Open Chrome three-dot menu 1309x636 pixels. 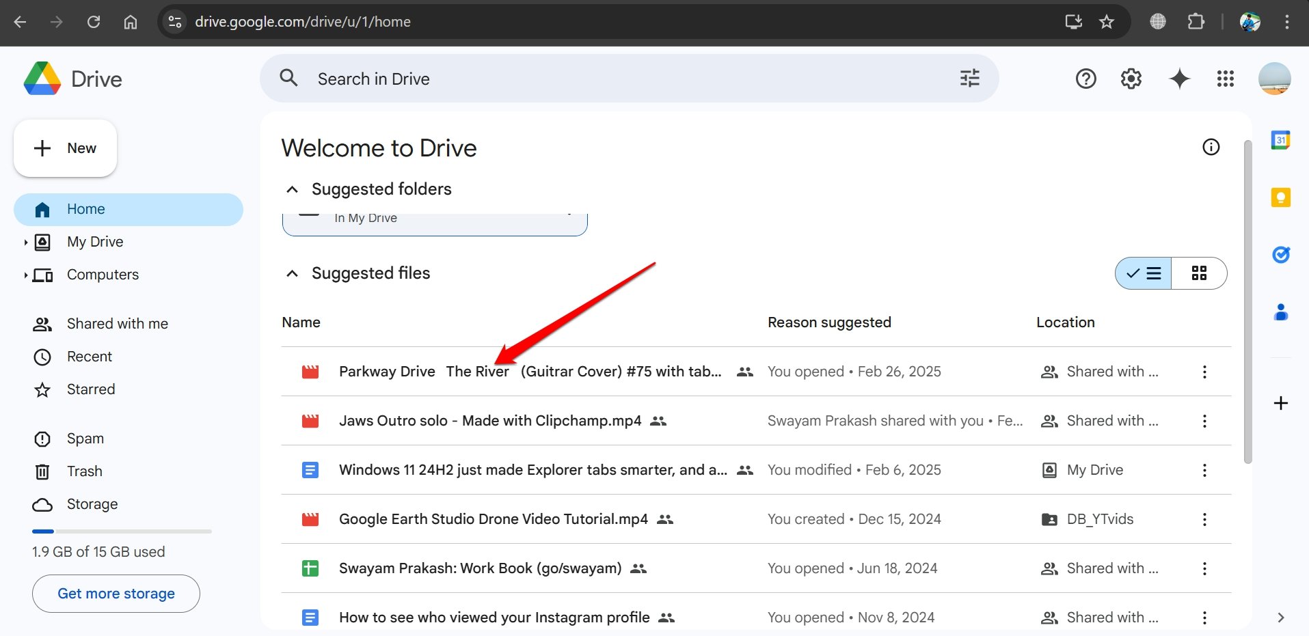click(x=1286, y=22)
